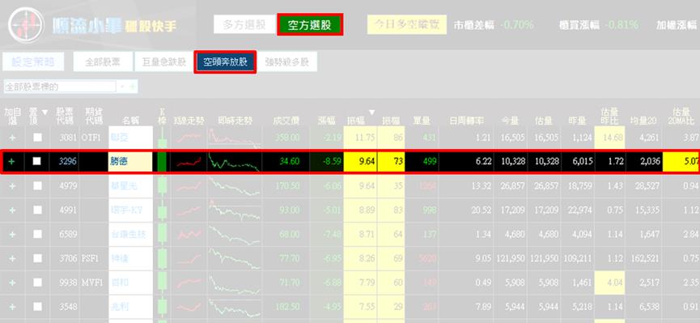Click the plus icon in stock 9938 row
The width and height of the screenshot is (700, 323).
(12, 283)
